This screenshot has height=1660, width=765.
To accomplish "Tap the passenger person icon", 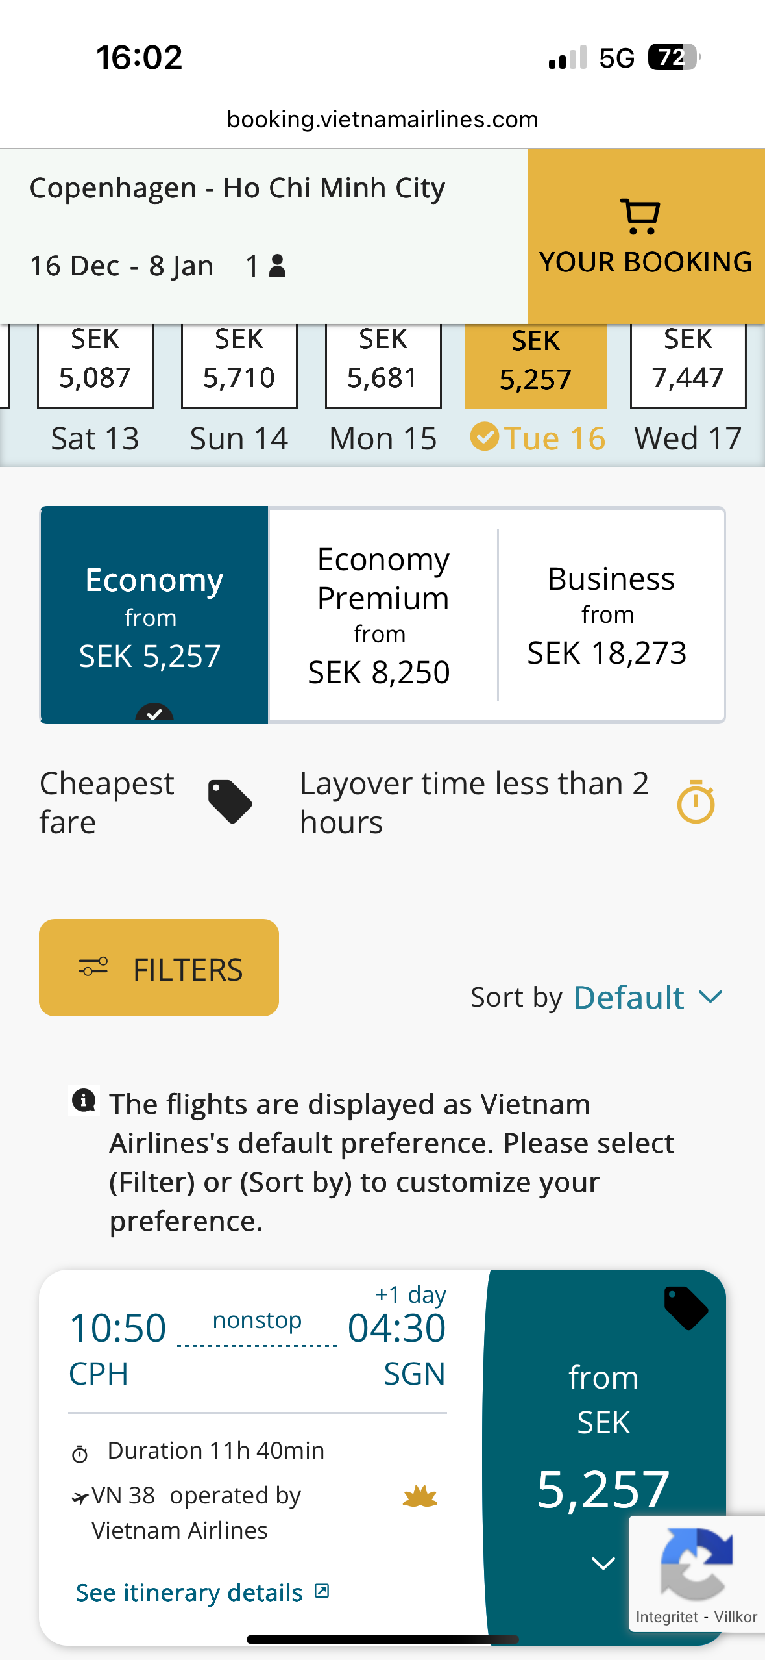I will coord(277,266).
